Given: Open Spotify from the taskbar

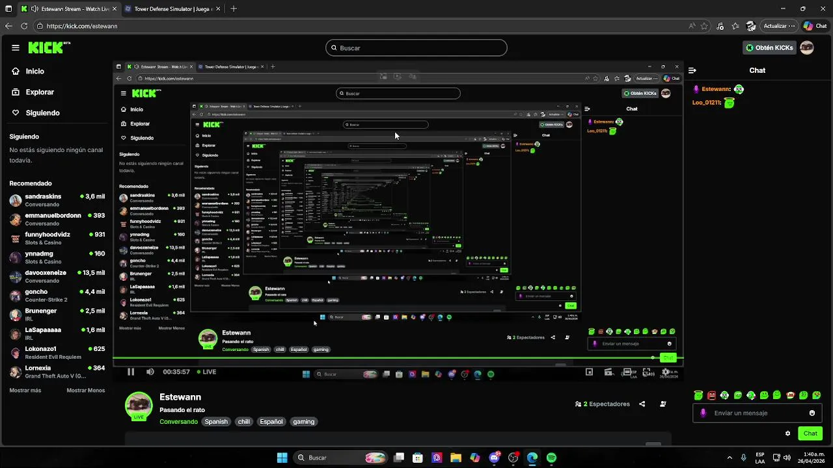Looking at the screenshot, I should click(x=551, y=458).
